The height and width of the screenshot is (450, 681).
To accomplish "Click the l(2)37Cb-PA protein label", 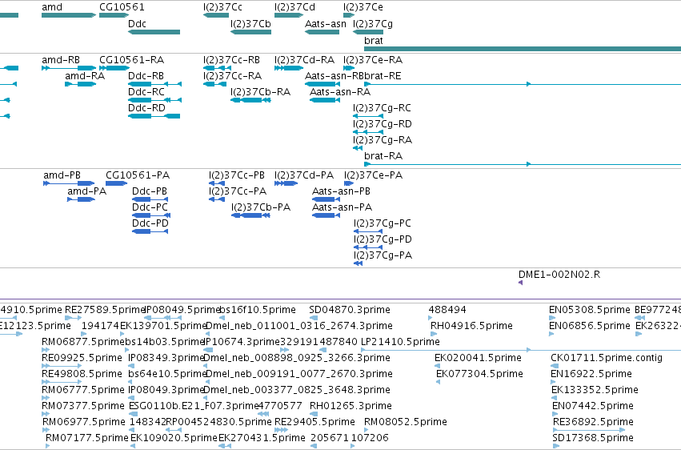I will pos(261,207).
